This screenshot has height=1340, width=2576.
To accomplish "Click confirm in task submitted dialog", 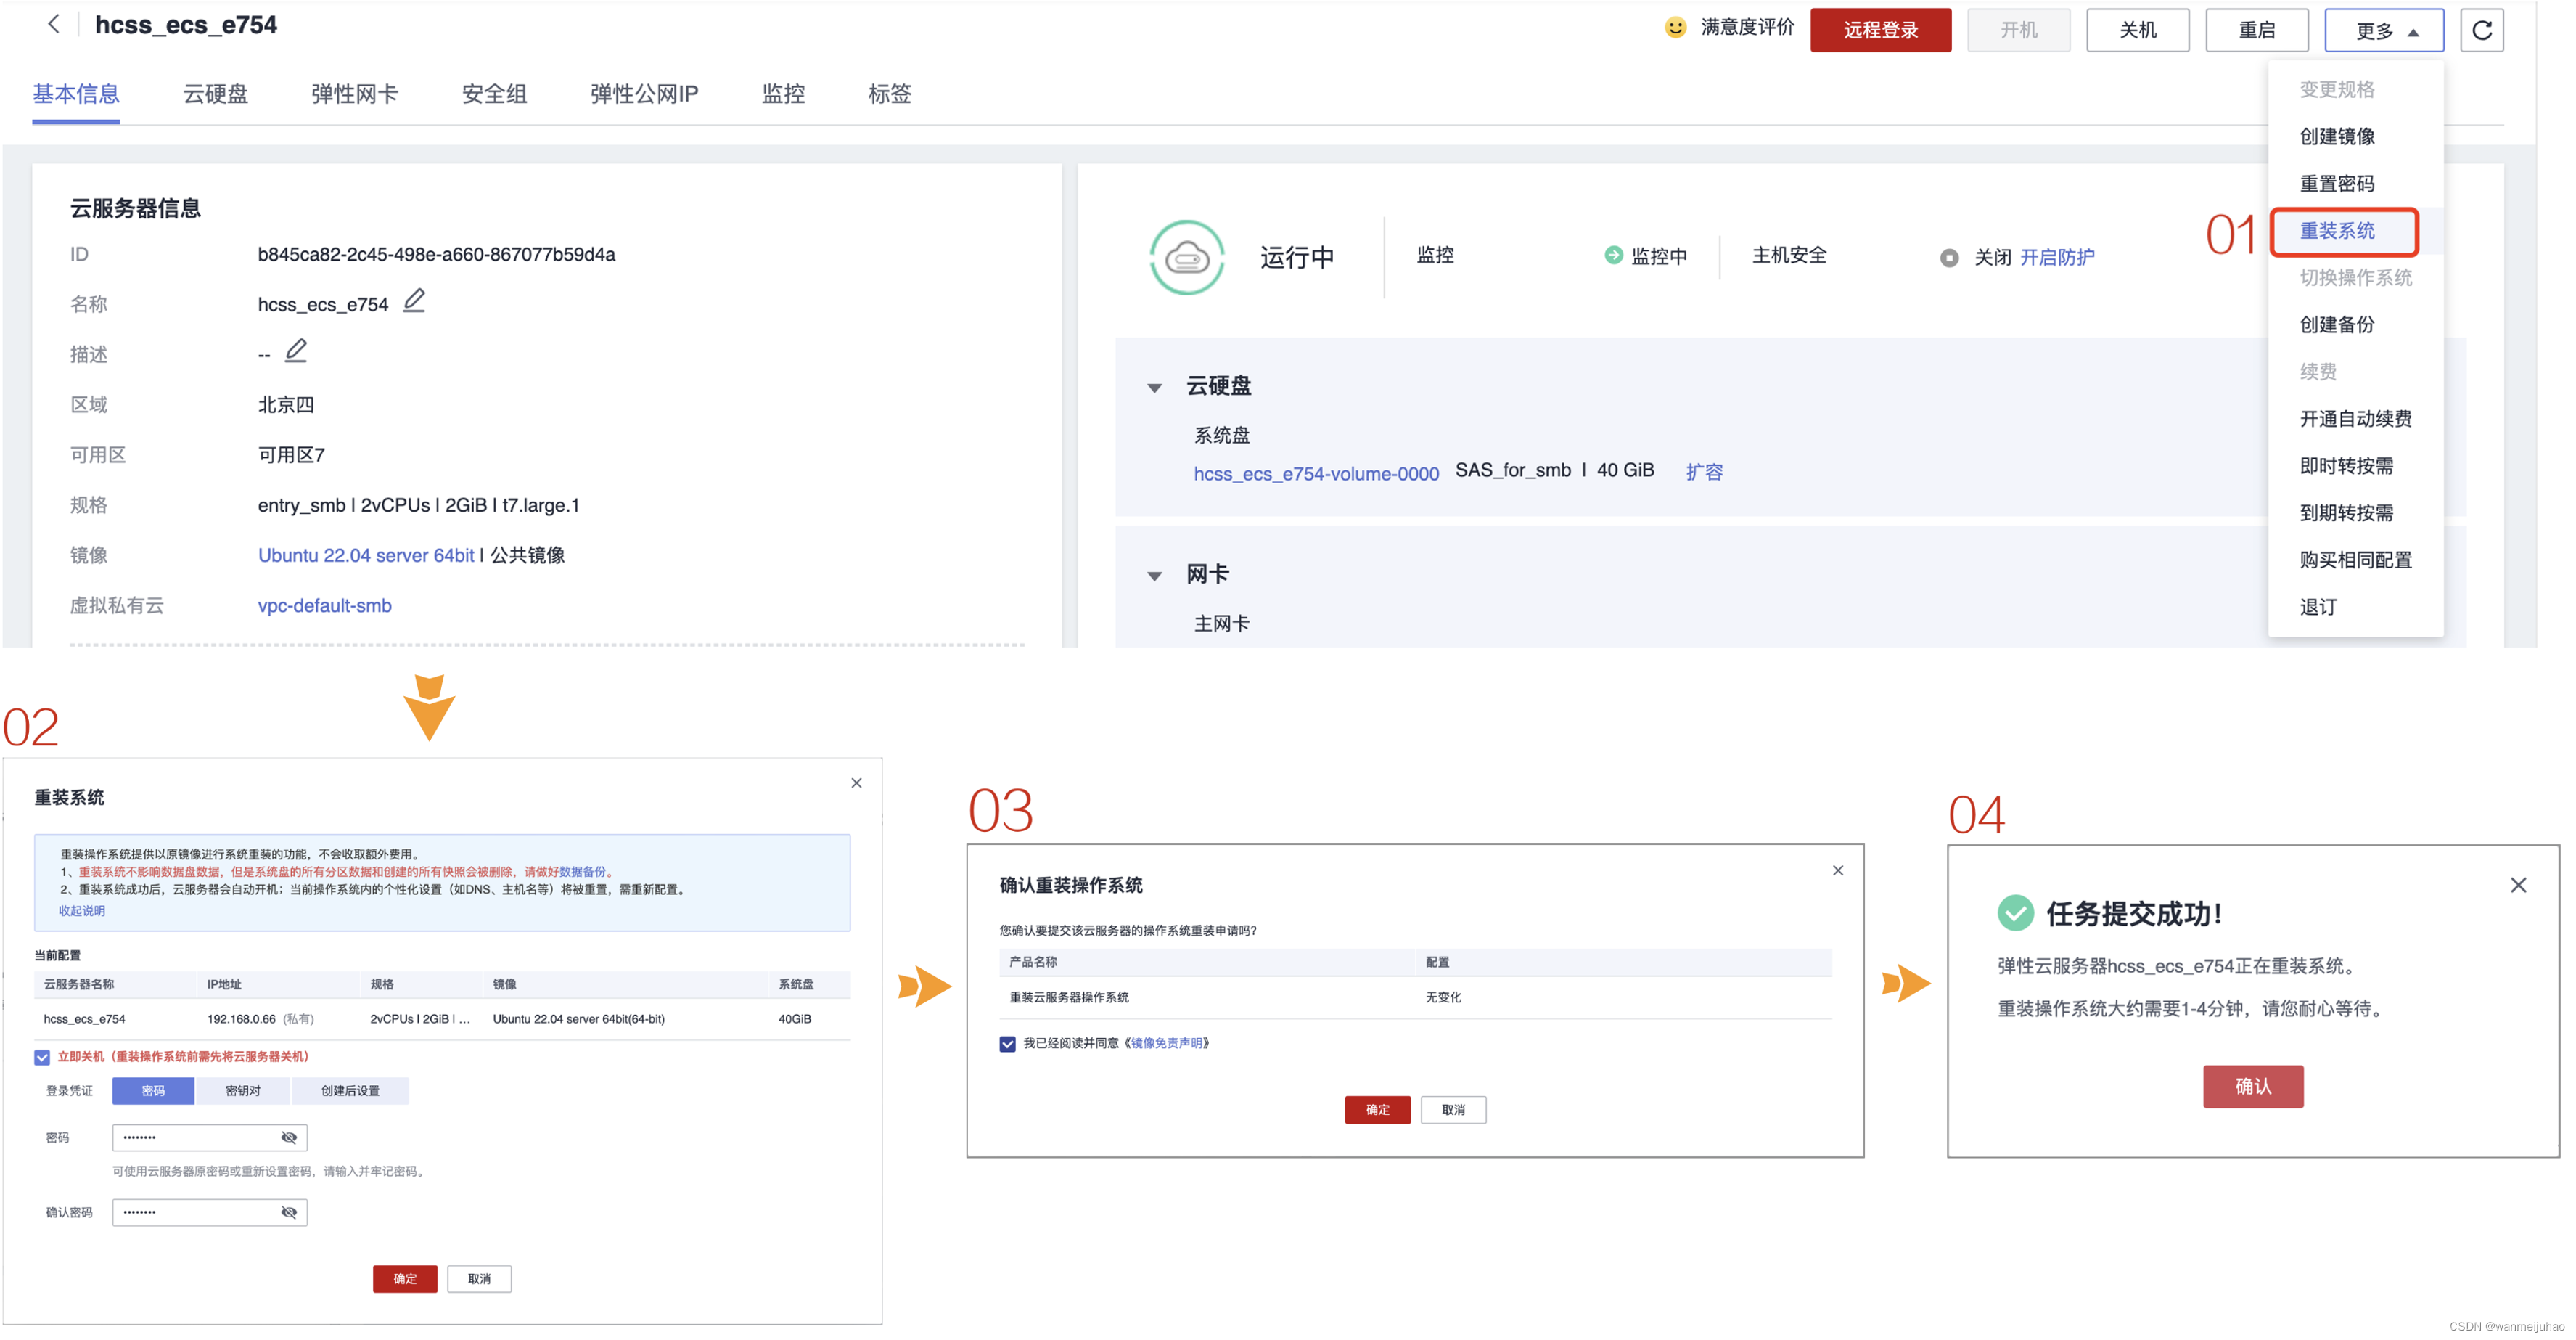I will pos(2253,1086).
